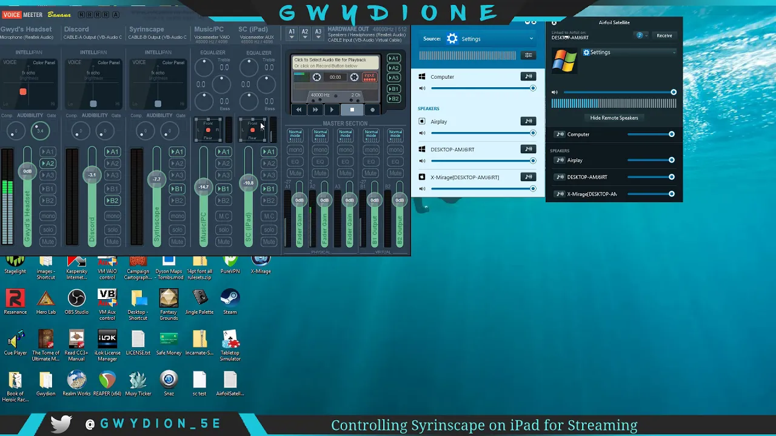Click the Gate knob on Gwyd's Headset
Image resolution: width=776 pixels, height=436 pixels.
click(39, 131)
